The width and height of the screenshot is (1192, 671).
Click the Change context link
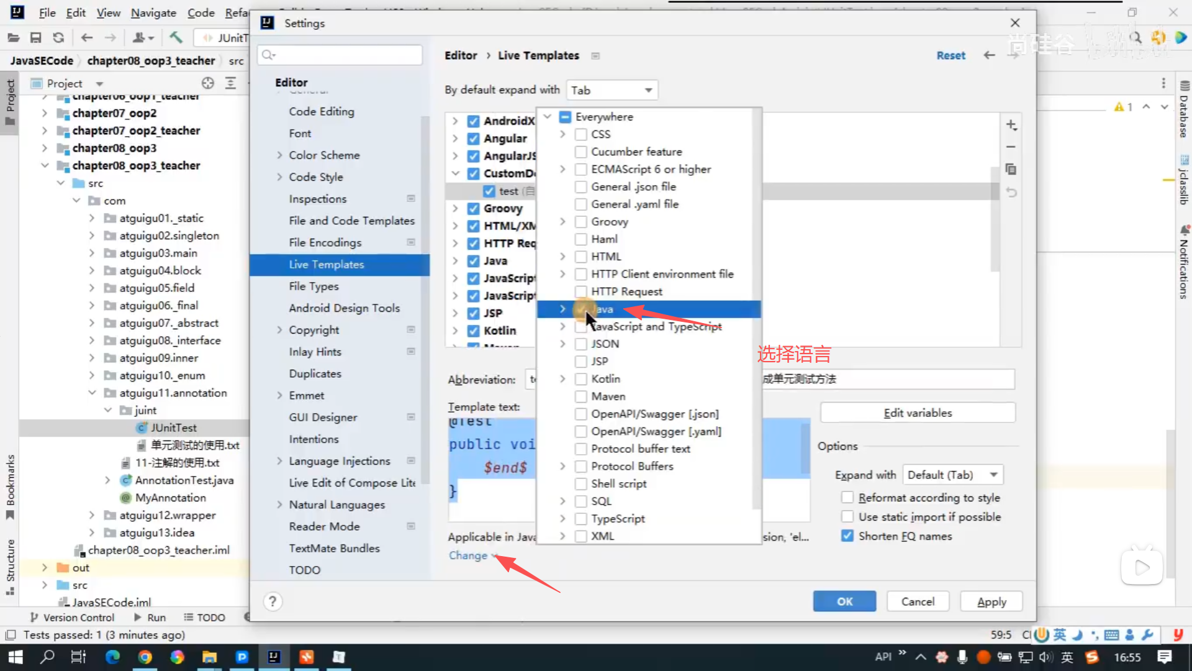468,555
